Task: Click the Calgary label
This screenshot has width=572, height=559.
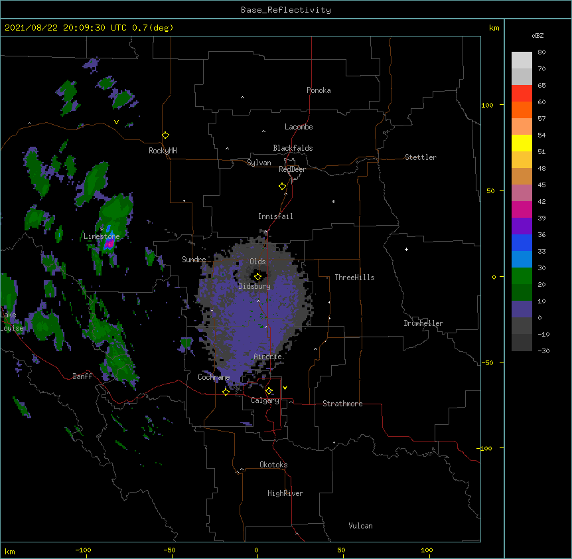Action: (265, 400)
